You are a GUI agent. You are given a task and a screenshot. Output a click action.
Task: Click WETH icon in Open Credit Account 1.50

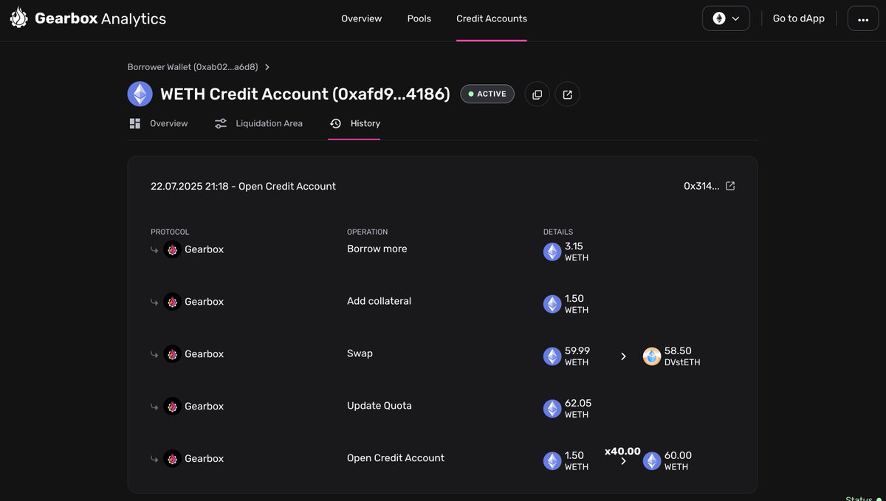tap(552, 461)
